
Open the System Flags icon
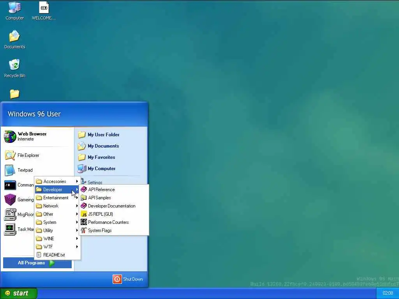pos(84,230)
